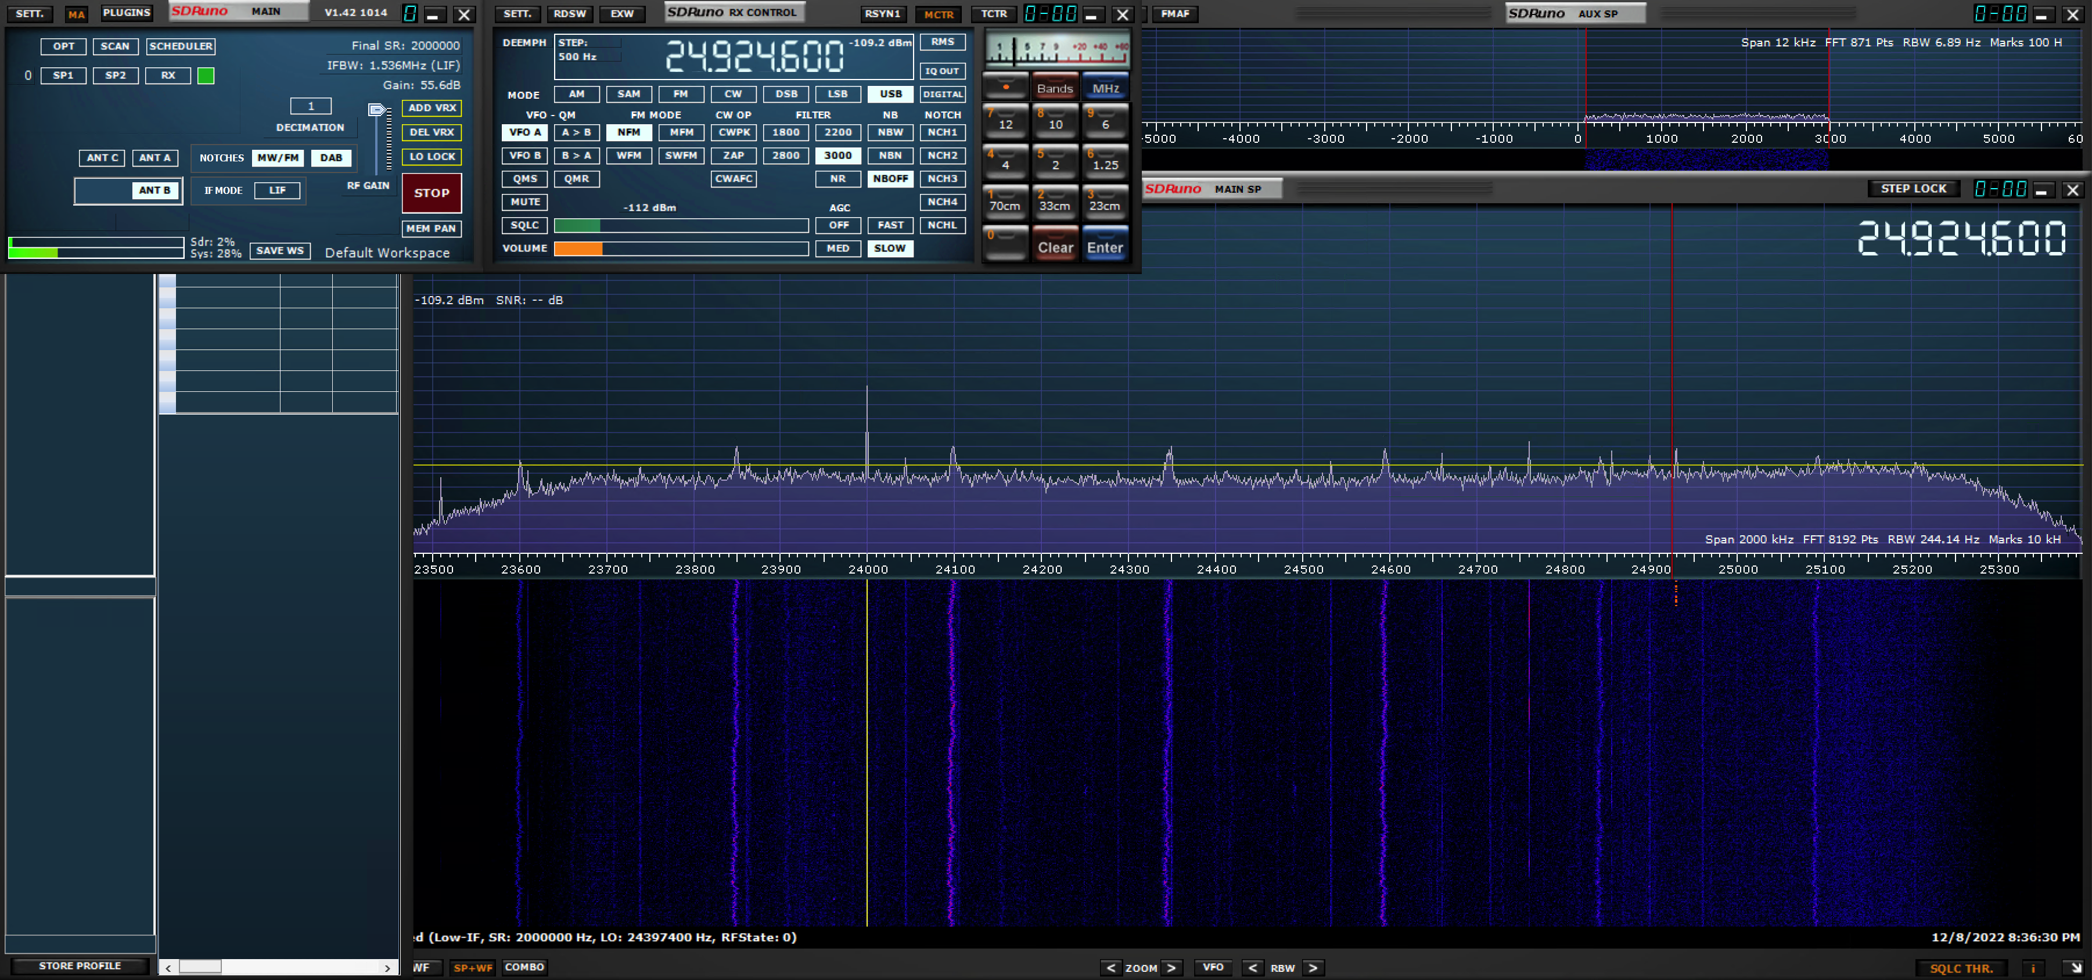2092x980 pixels.
Task: Open PLUGINS panel
Action: pyautogui.click(x=127, y=13)
